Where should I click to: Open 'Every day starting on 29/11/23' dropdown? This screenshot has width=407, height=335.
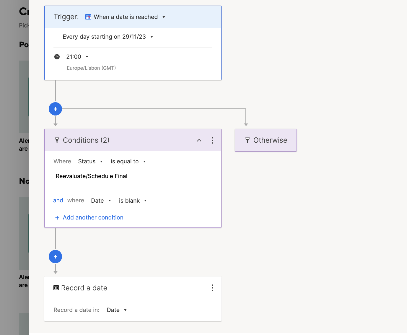108,37
